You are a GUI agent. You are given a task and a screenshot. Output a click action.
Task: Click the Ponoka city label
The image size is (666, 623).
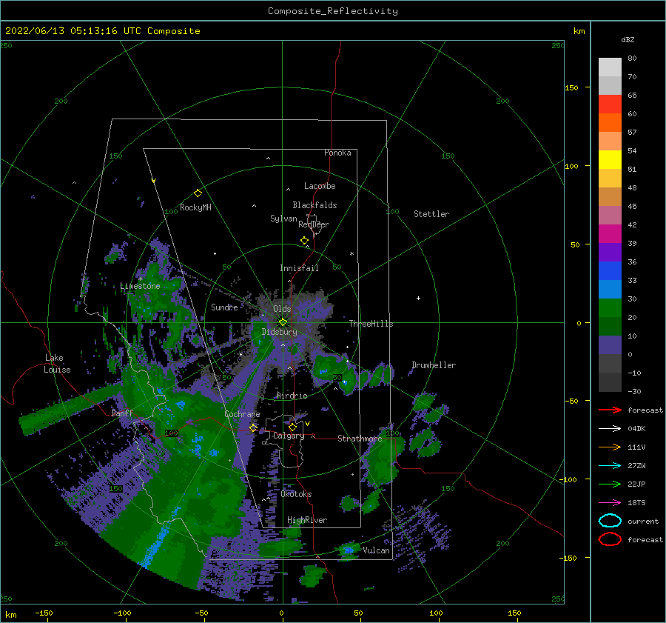point(337,153)
